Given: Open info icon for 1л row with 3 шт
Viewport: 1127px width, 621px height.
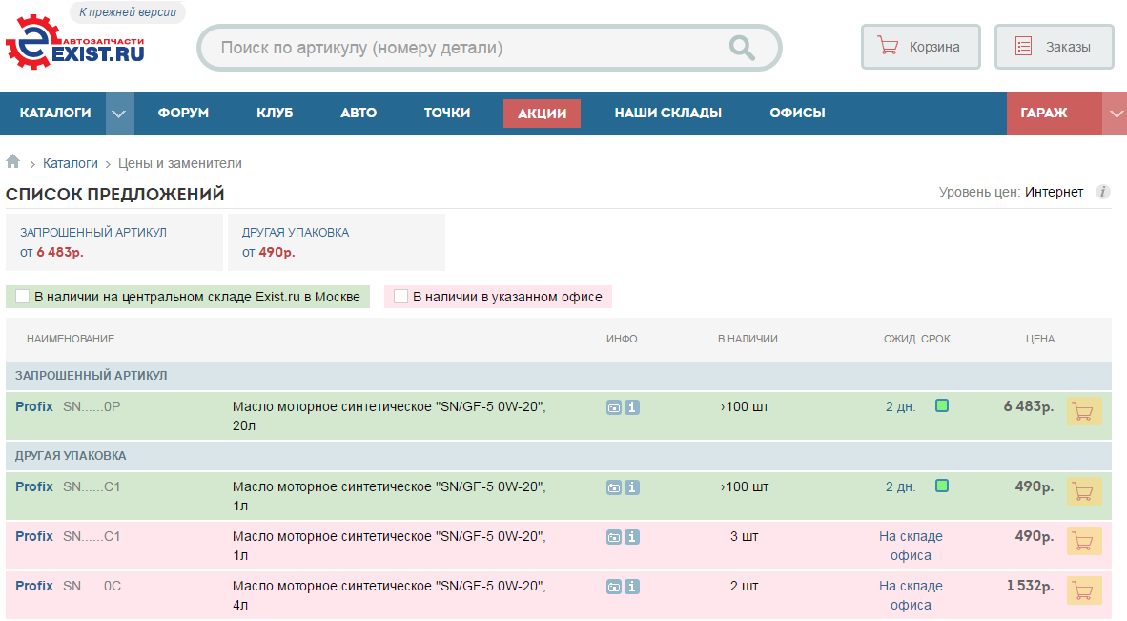Looking at the screenshot, I should click(632, 537).
